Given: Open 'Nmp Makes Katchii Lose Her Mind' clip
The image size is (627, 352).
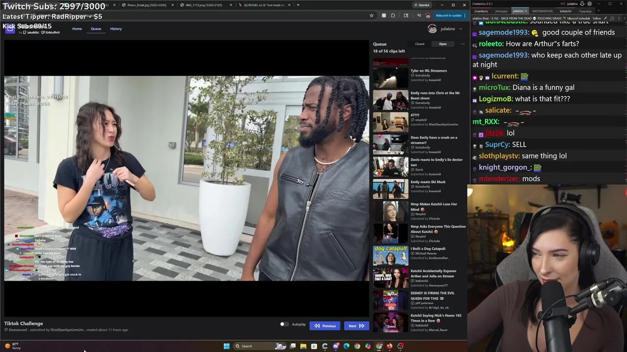Looking at the screenshot, I should [x=390, y=211].
